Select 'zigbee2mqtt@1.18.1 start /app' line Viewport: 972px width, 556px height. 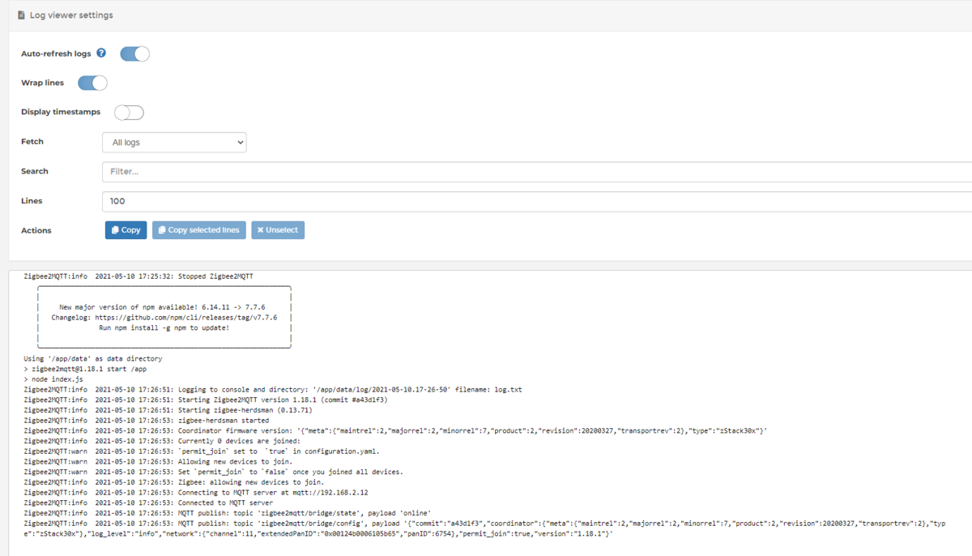(x=85, y=369)
